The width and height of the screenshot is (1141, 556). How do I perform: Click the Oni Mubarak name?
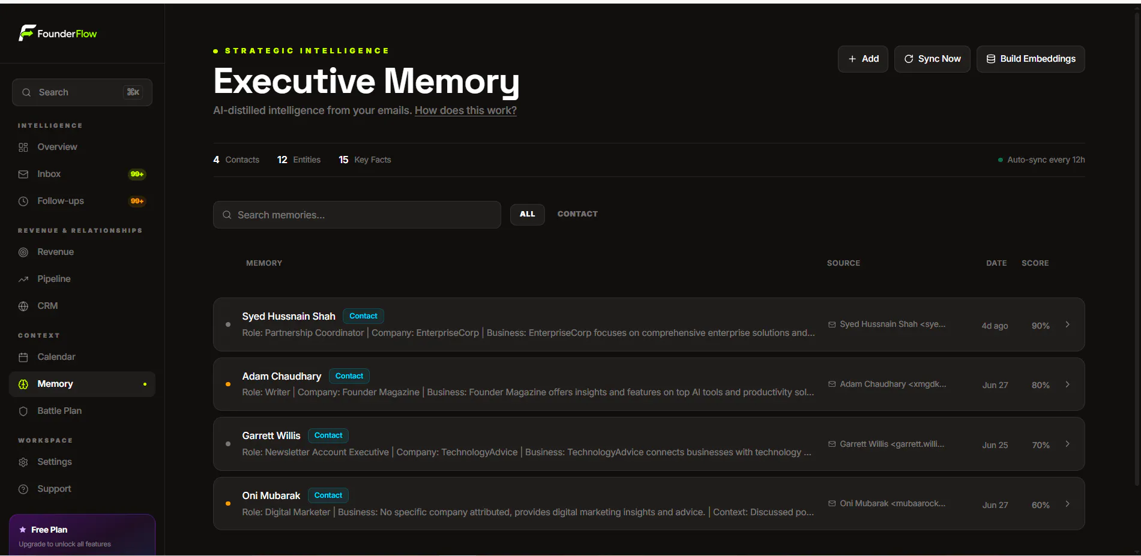point(271,495)
